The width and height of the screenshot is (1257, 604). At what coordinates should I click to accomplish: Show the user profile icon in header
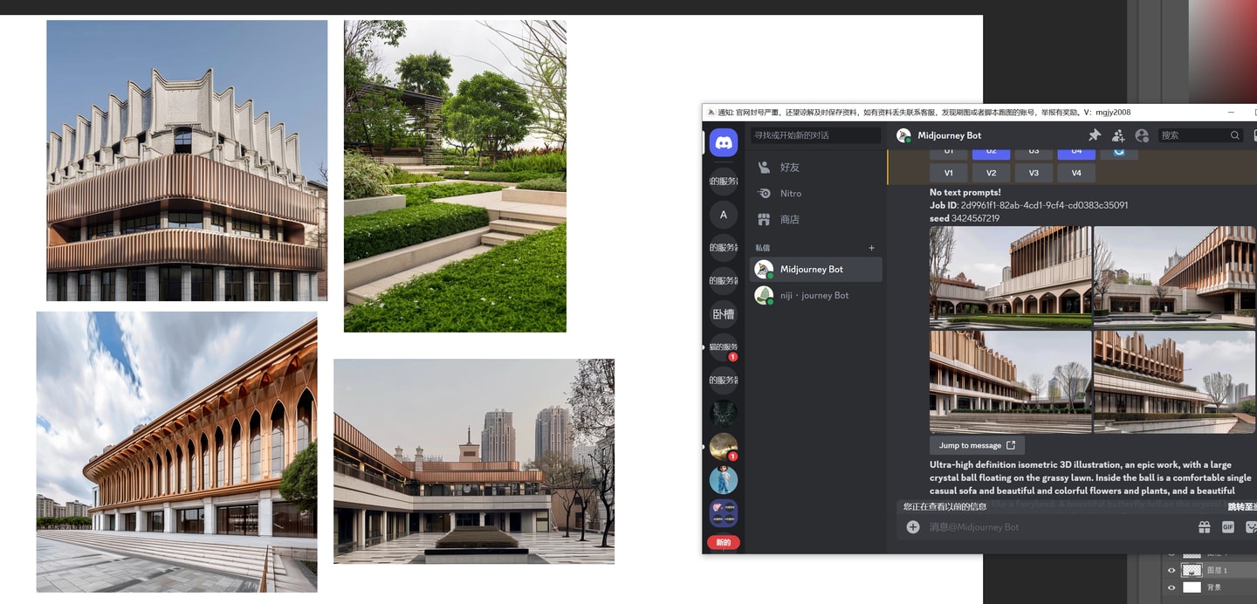point(1142,135)
